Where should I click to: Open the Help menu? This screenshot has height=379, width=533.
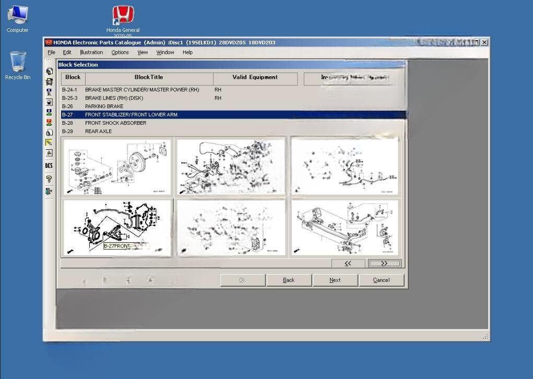coord(187,52)
